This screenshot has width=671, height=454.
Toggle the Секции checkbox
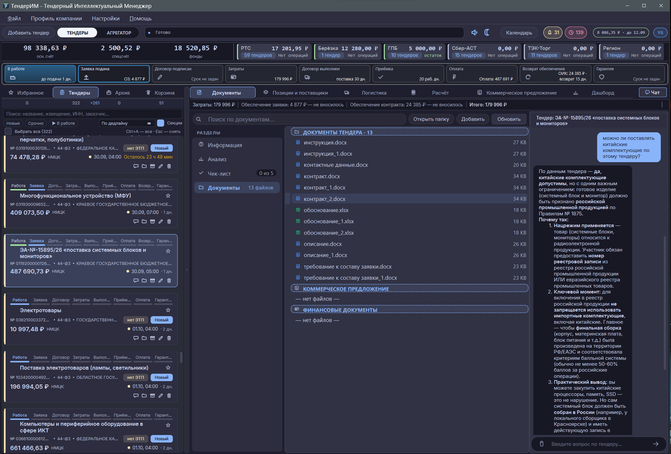click(161, 123)
